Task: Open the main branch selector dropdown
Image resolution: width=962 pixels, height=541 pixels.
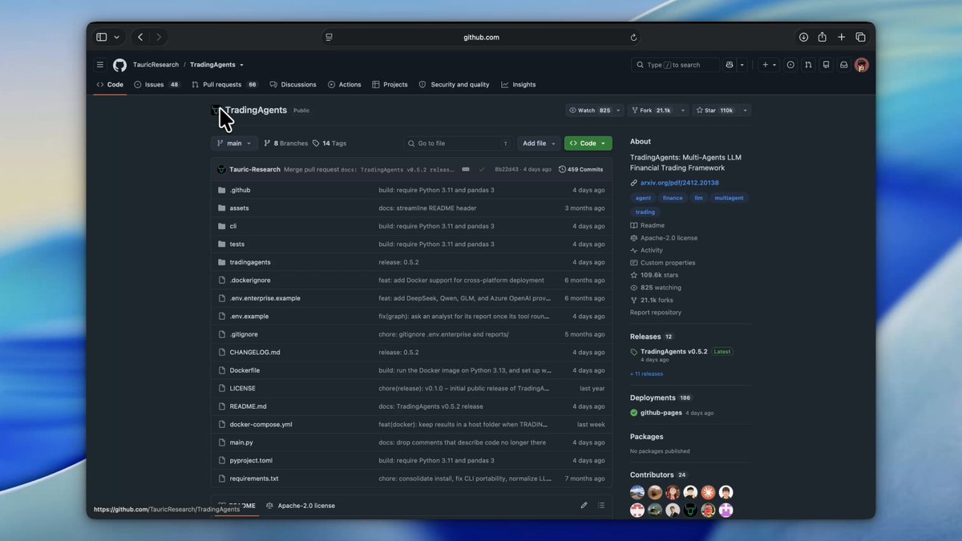Action: [x=234, y=143]
